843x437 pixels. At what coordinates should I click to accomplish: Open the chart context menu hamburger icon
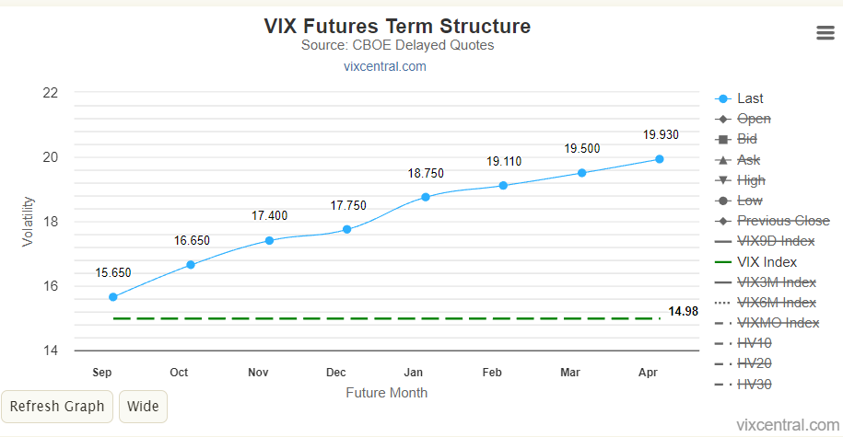(825, 33)
